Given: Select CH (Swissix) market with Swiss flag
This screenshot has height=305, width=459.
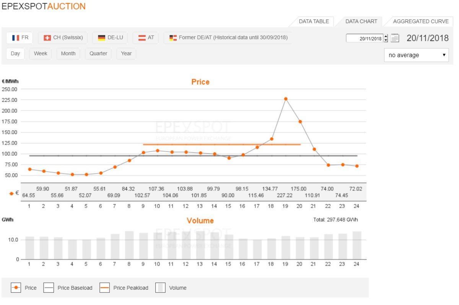Looking at the screenshot, I should click(x=63, y=38).
